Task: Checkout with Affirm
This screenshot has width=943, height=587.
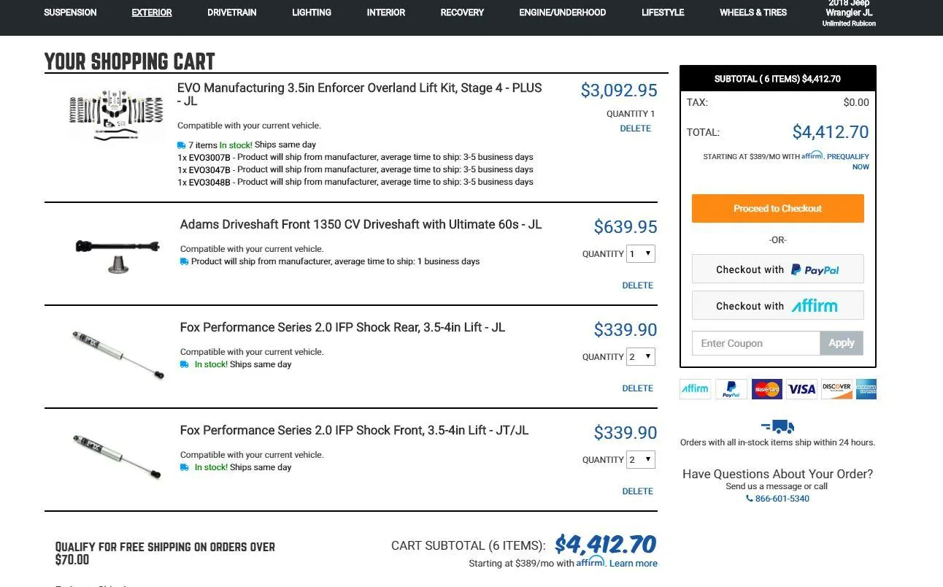Action: click(x=777, y=306)
